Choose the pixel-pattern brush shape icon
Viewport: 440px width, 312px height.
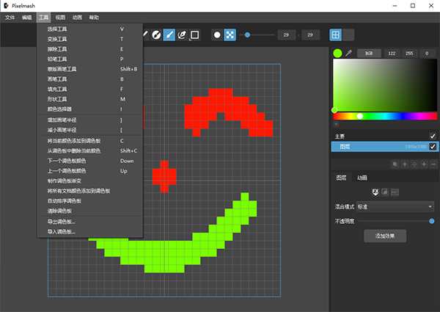click(230, 35)
